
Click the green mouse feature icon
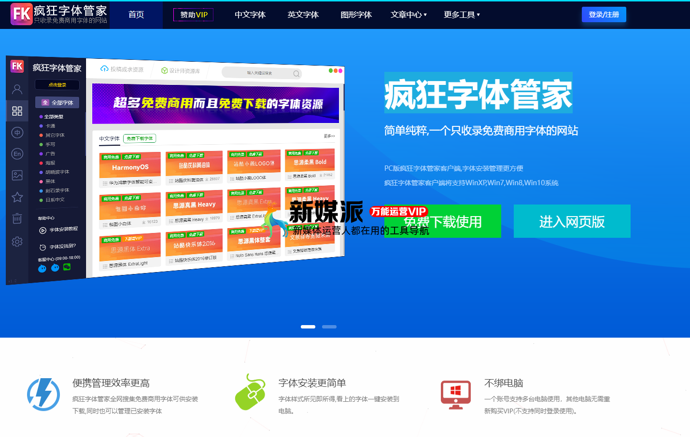point(250,392)
